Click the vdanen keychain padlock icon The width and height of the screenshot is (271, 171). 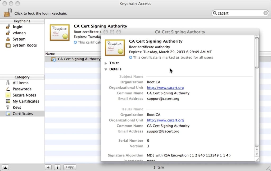click(8, 33)
